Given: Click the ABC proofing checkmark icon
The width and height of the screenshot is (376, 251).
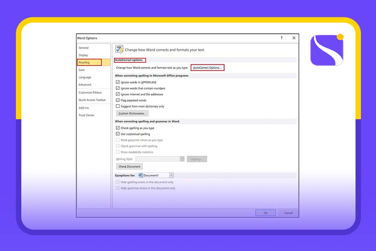Looking at the screenshot, I should coord(119,49).
